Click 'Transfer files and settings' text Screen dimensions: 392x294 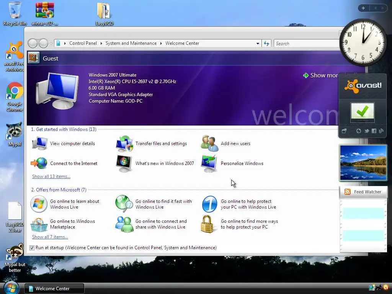(161, 144)
